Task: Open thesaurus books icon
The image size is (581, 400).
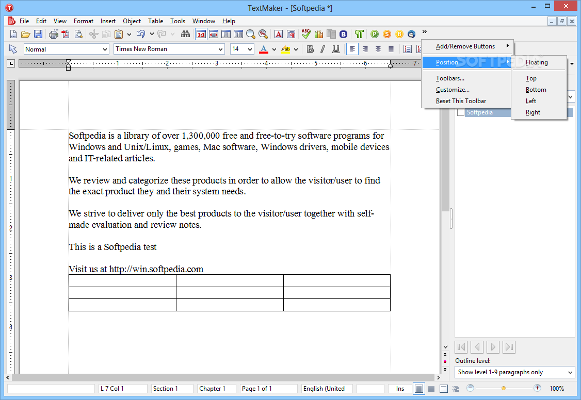Action: coord(319,35)
